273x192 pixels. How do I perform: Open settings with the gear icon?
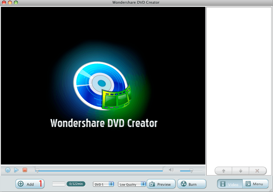pos(8,170)
